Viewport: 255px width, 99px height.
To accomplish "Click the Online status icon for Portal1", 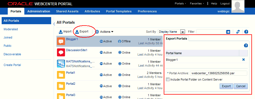I will click(120, 75).
